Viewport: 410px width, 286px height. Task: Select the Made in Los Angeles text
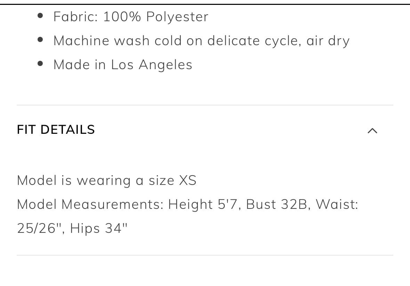point(123,65)
